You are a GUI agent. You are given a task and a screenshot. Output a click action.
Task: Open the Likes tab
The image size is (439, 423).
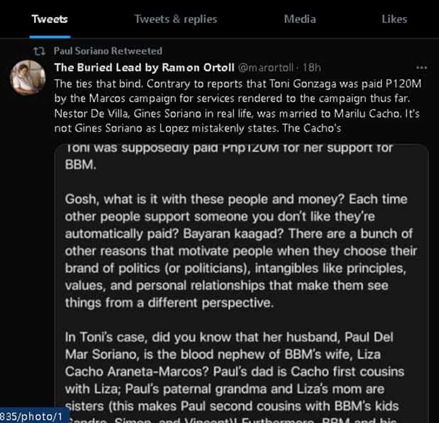click(394, 19)
